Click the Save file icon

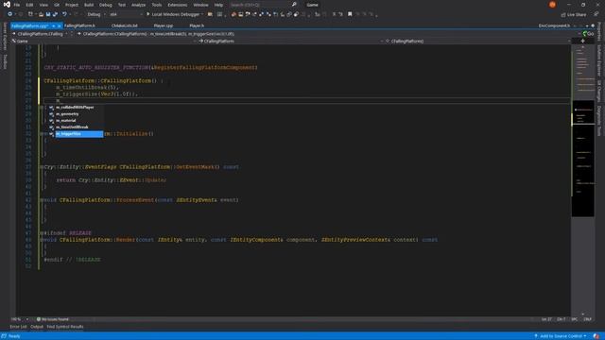pos(48,14)
